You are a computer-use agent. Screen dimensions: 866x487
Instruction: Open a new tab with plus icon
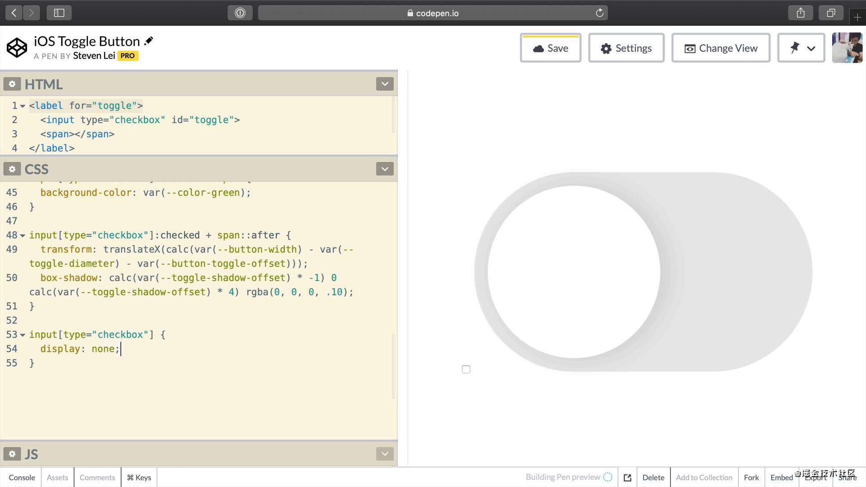857,17
